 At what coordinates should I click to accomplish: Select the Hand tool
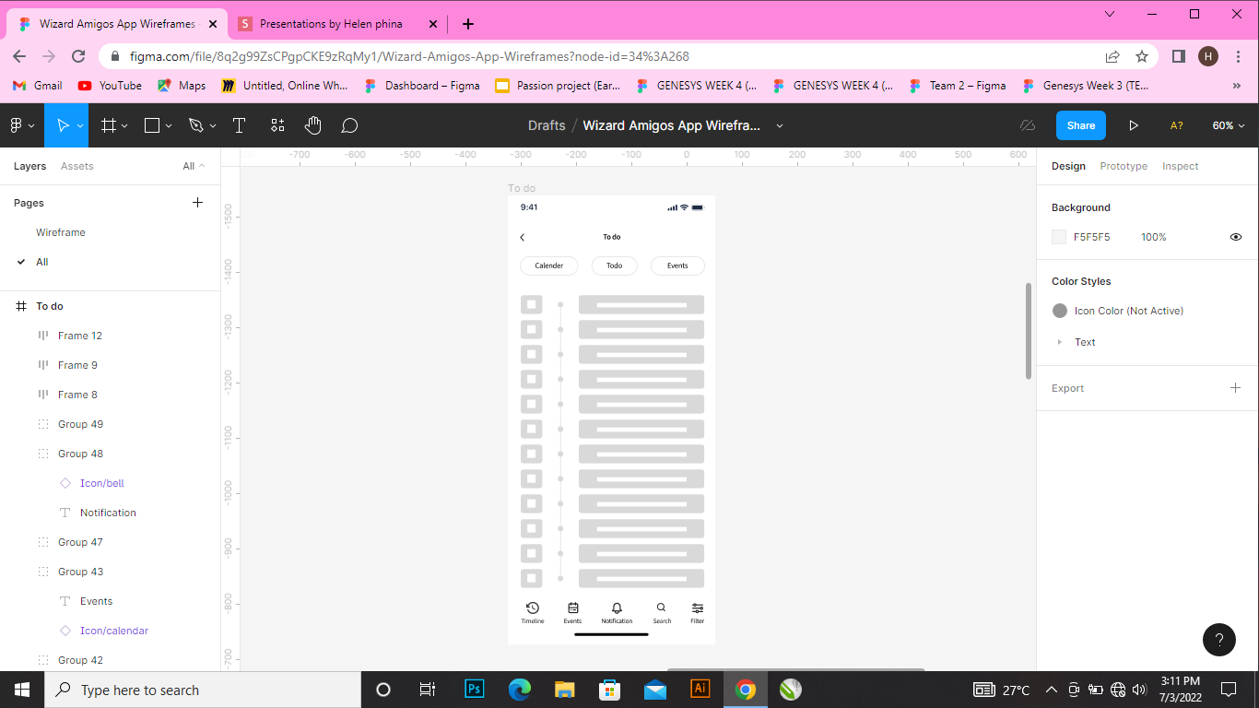coord(313,125)
